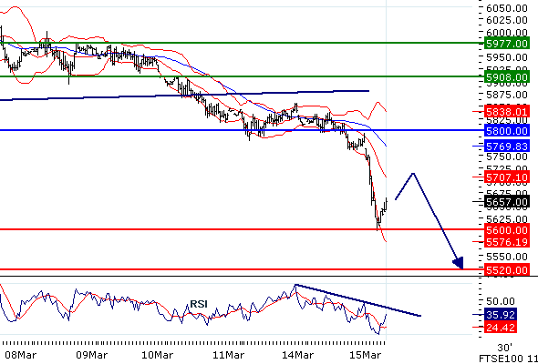Select the red 24.42 RSI signal label
This screenshot has width=538, height=364.
tap(500, 328)
